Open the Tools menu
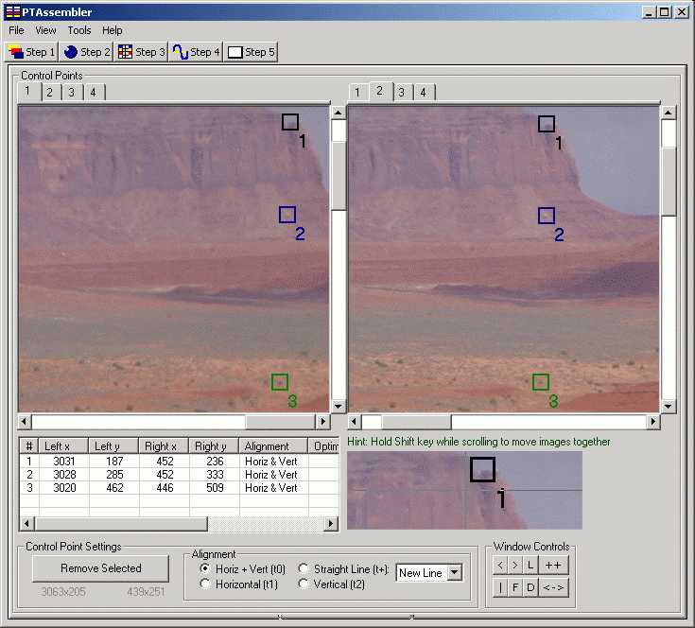This screenshot has height=628, width=695. point(79,30)
